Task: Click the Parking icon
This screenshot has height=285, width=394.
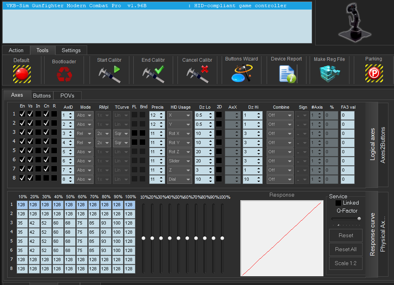Action: [374, 73]
